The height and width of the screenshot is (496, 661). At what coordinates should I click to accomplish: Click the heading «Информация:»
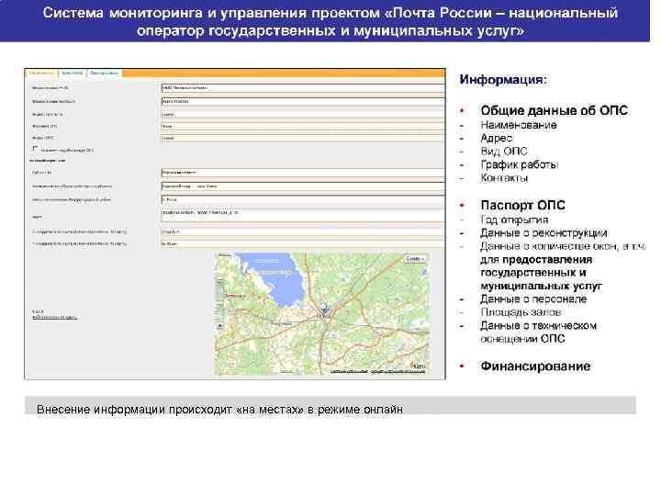pos(502,79)
